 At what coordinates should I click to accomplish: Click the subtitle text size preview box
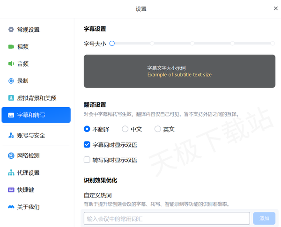(x=179, y=71)
